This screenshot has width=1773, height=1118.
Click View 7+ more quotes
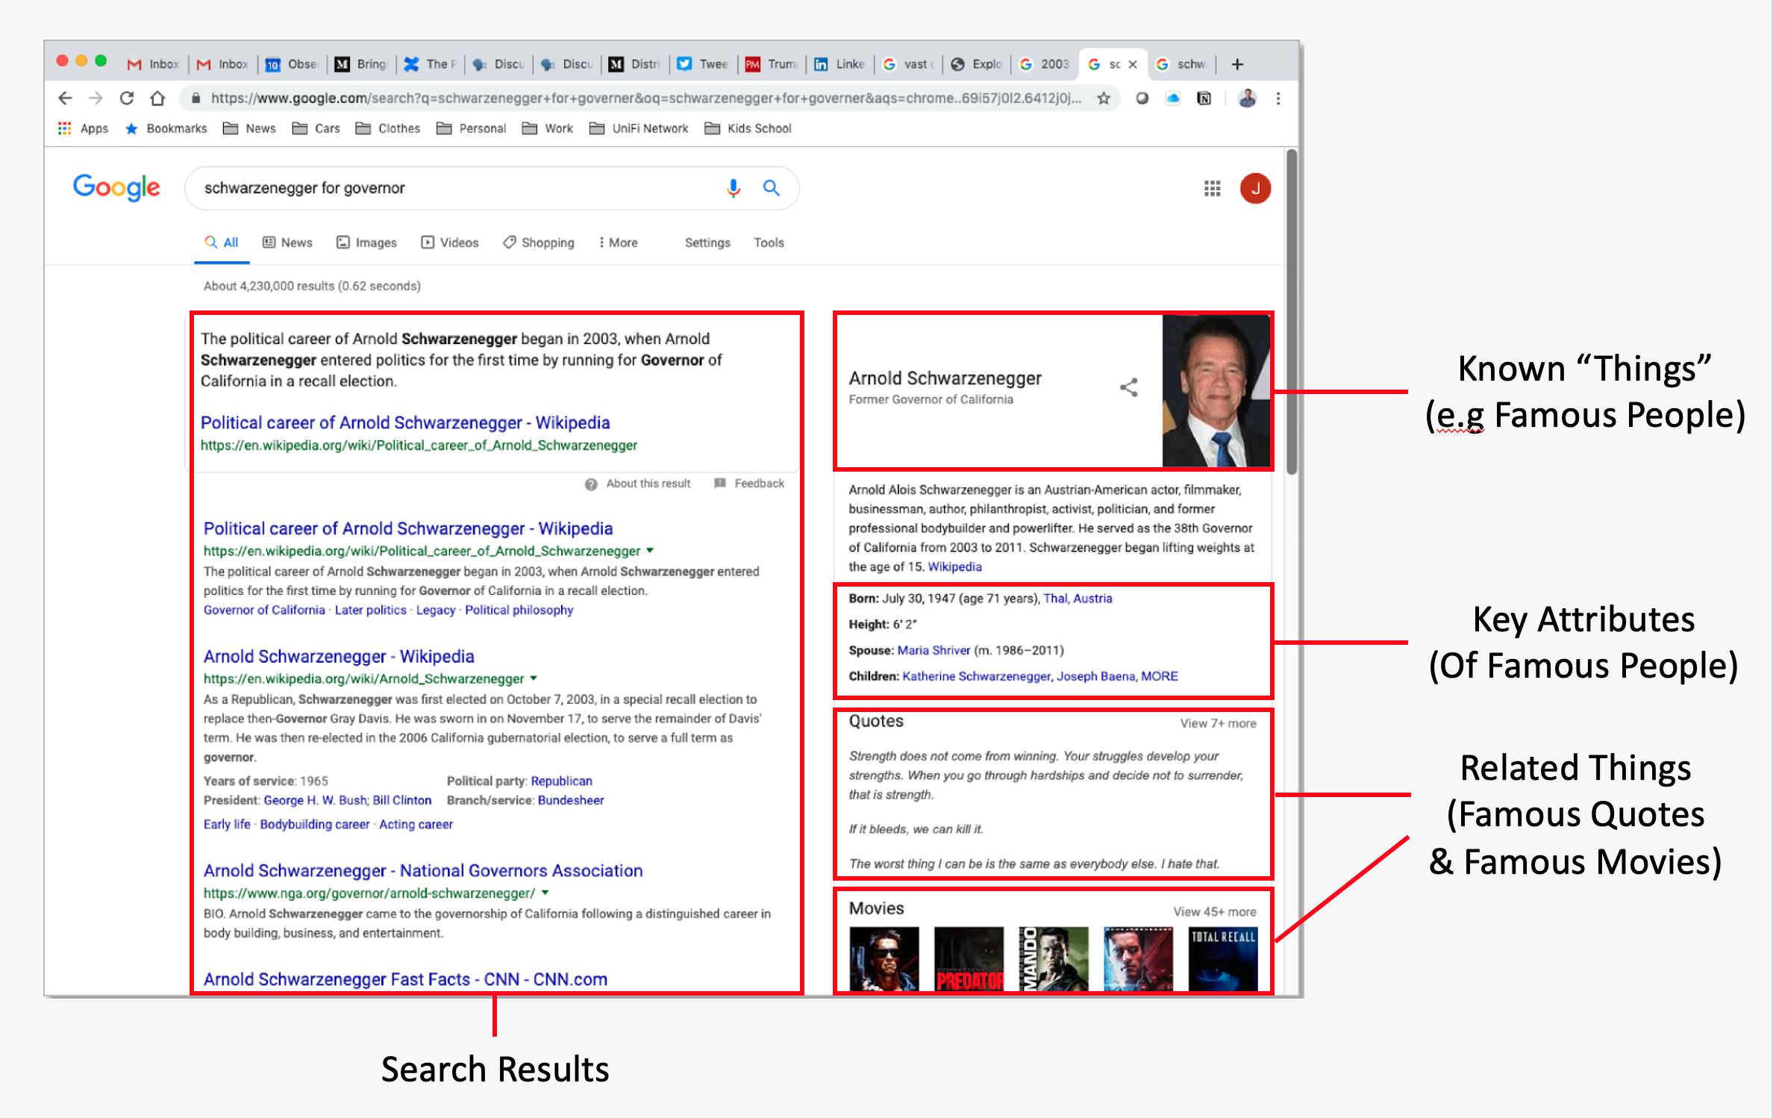[1218, 723]
